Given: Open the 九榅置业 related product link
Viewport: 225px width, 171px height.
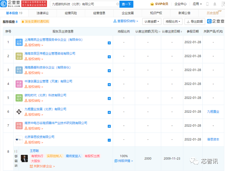Looking at the screenshot, I should pyautogui.click(x=213, y=112).
